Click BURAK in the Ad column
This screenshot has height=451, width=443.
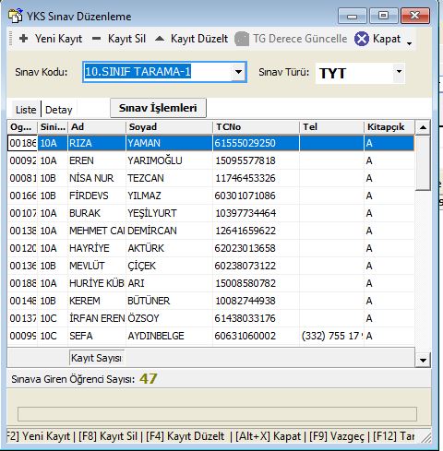(85, 213)
